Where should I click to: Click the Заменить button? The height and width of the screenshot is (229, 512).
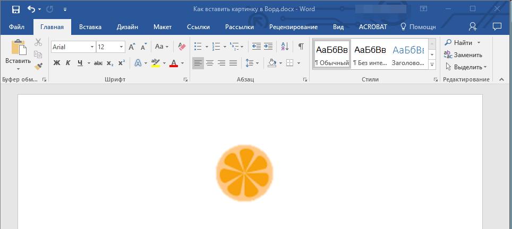pos(463,54)
